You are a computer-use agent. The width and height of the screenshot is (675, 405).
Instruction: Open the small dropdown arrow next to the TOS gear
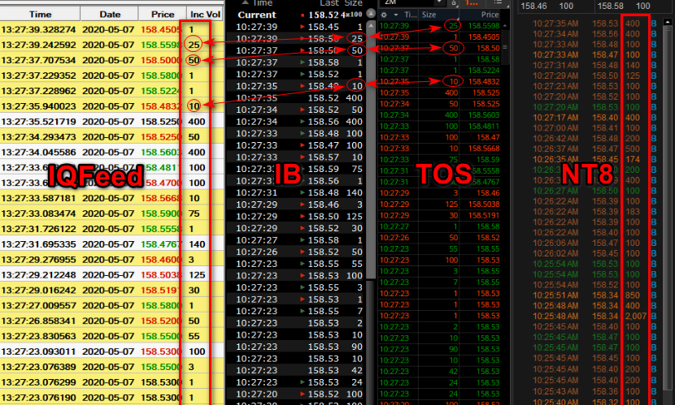(x=395, y=15)
